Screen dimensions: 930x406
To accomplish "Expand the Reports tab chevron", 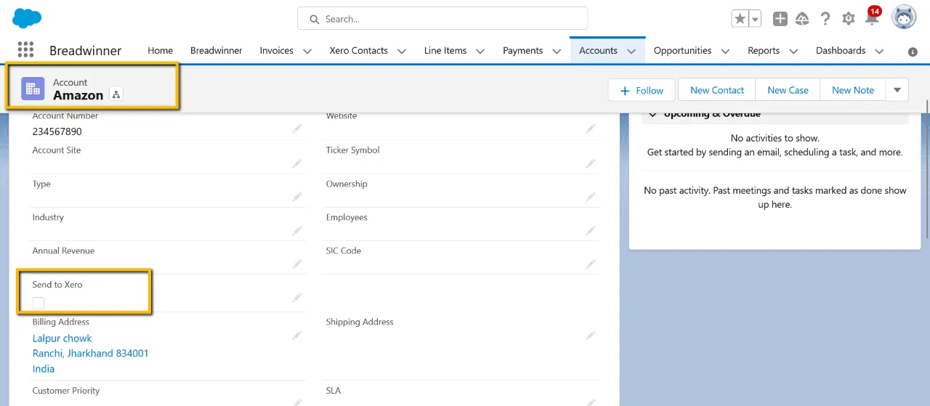I will tap(793, 51).
